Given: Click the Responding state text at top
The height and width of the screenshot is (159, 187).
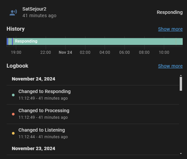Looking at the screenshot, I should click(x=169, y=12).
